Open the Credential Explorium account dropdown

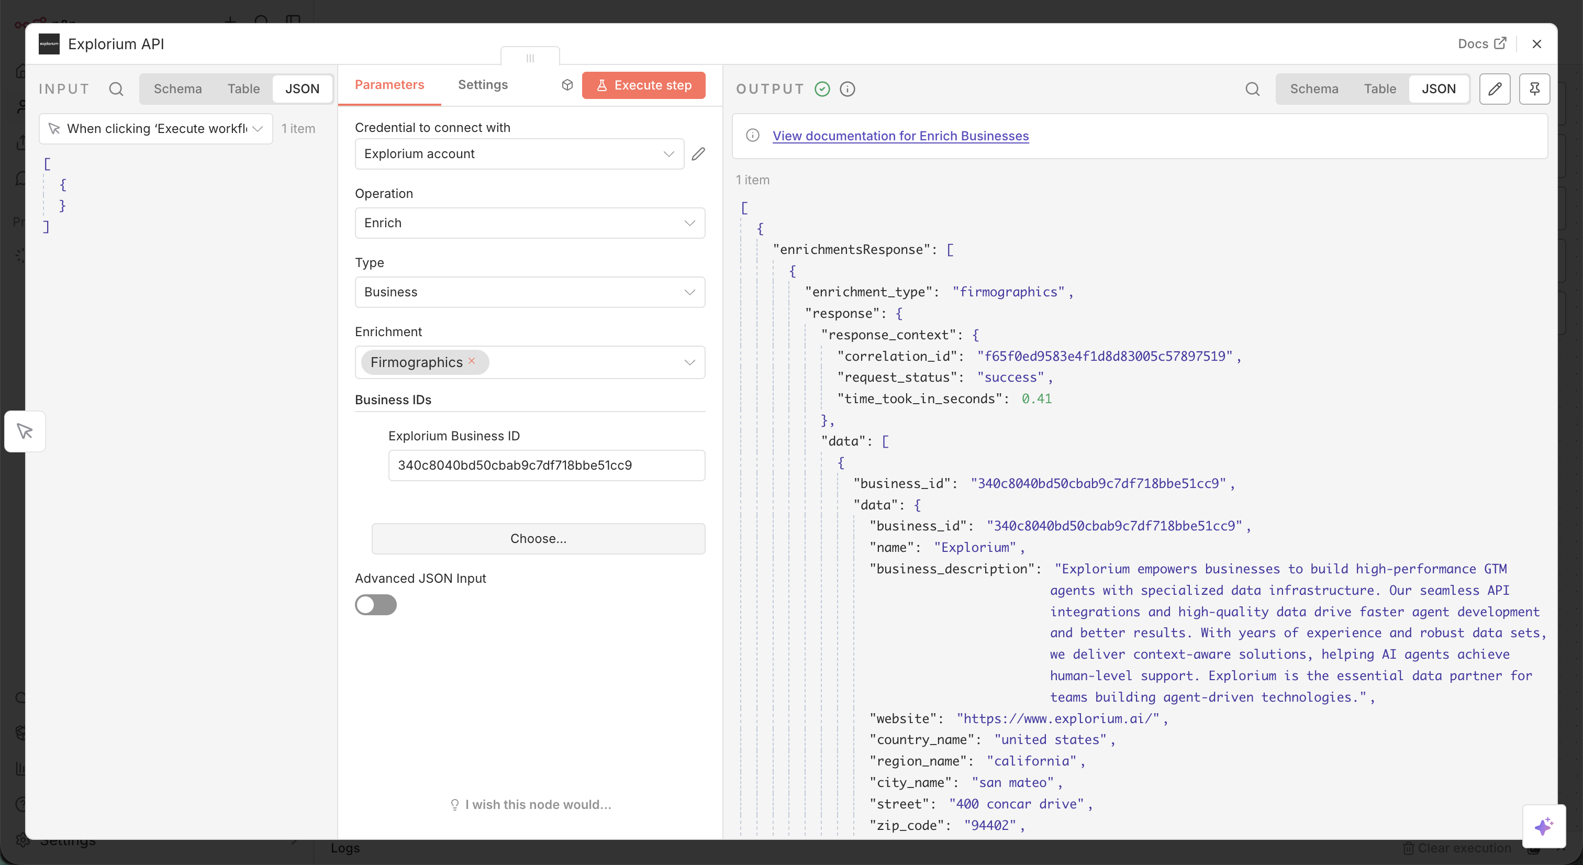(x=519, y=154)
